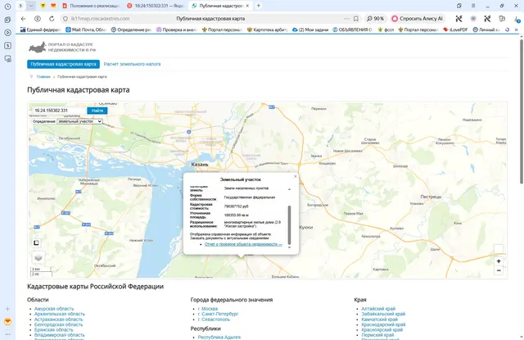Screen dimensions: 524x340
Task: Open browser history clock icon in sidebar
Action: (x=7, y=7)
